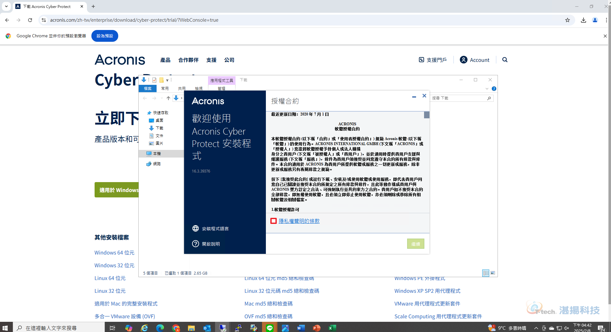Click website search magnifier icon
611x332 pixels.
pyautogui.click(x=505, y=60)
